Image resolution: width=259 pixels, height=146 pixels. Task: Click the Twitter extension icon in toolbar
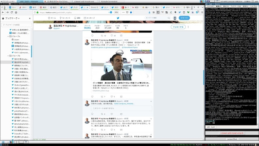coord(180,13)
